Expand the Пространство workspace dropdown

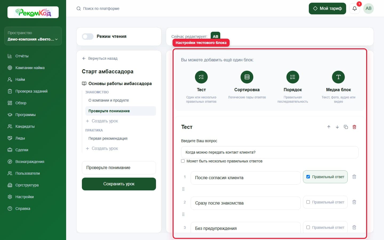click(x=33, y=36)
